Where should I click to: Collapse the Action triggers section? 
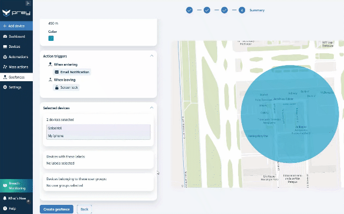point(152,56)
